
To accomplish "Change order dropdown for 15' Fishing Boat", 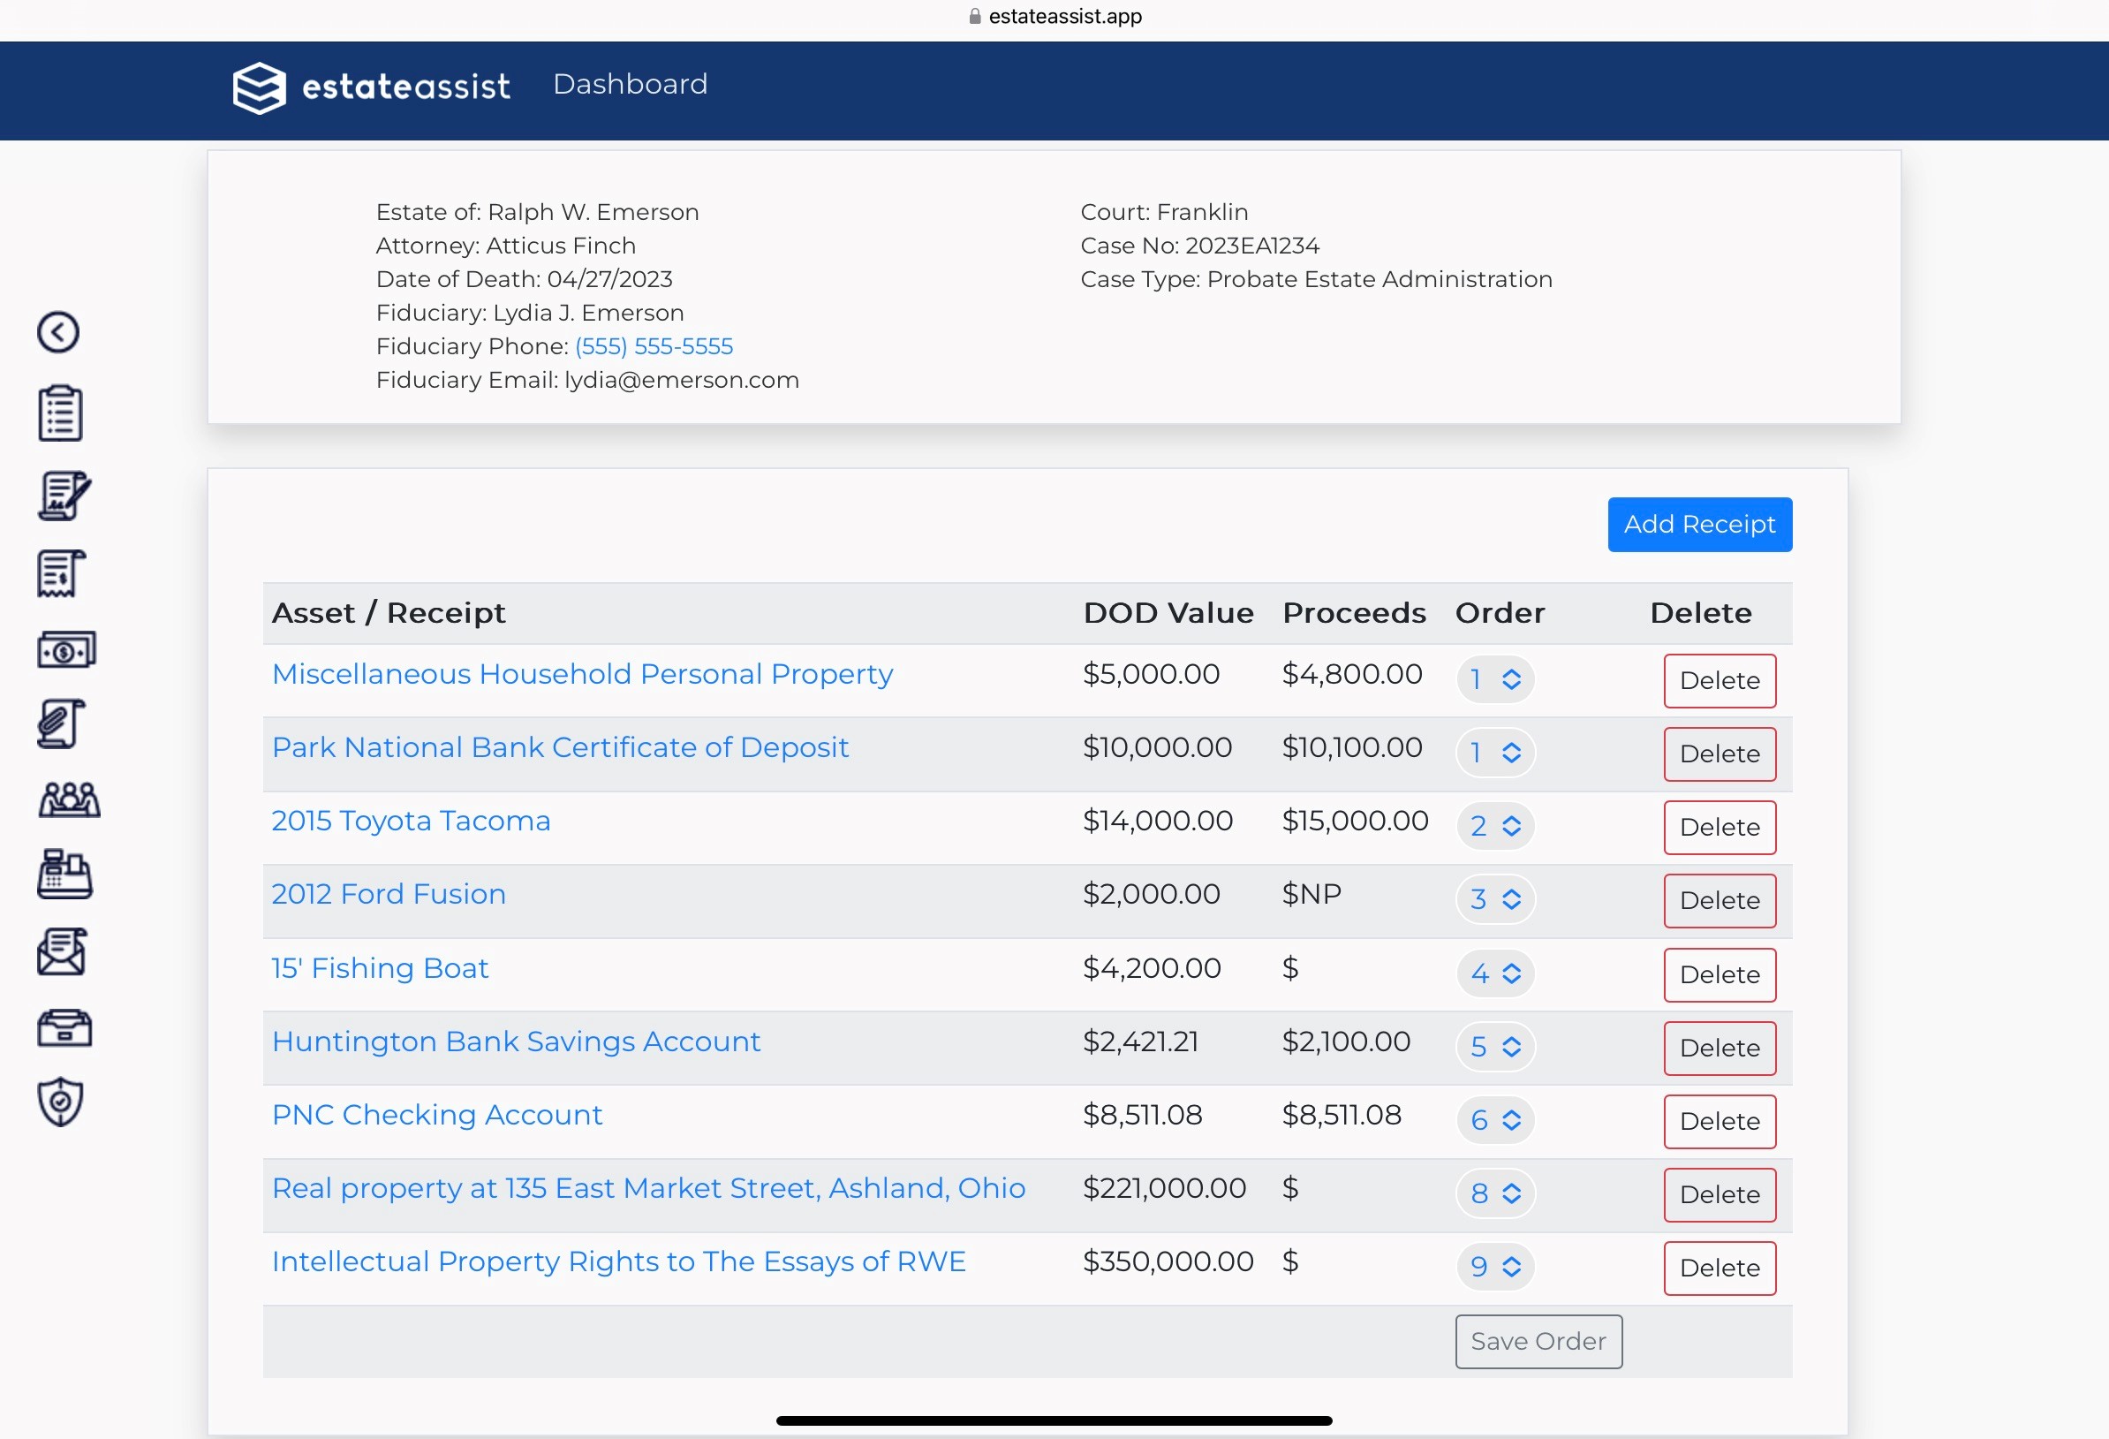I will (1494, 974).
